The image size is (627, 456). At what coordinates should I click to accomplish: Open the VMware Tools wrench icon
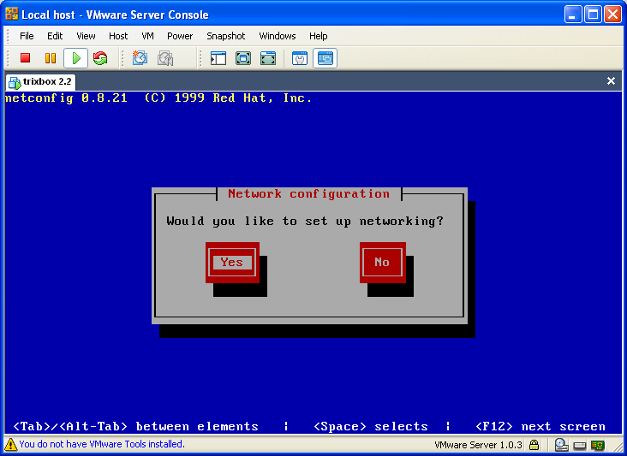tap(300, 58)
